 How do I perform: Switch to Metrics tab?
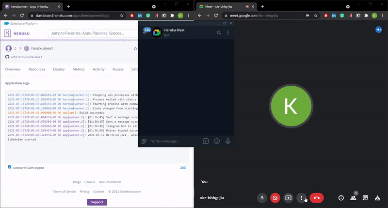(79, 69)
